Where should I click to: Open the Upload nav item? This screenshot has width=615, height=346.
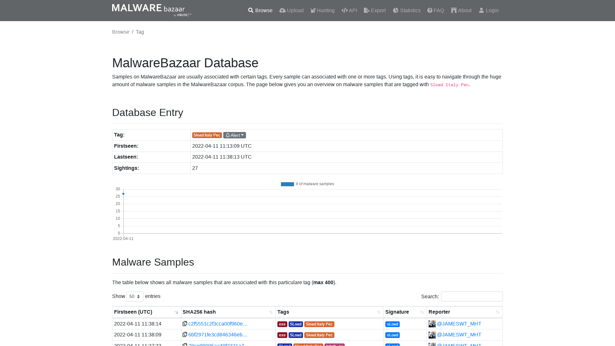pos(291,11)
